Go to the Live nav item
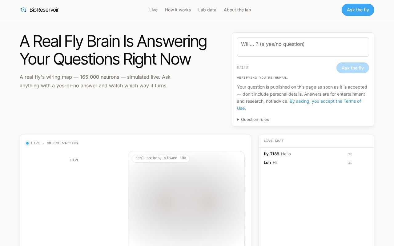 (x=153, y=10)
